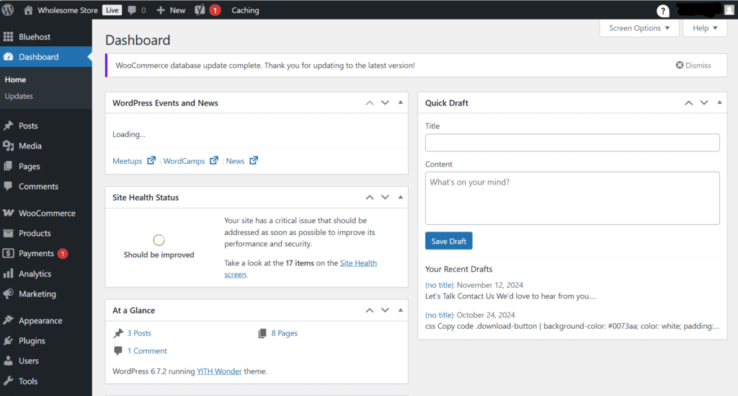This screenshot has height=396, width=738.
Task: Open the News link
Action: pos(235,161)
